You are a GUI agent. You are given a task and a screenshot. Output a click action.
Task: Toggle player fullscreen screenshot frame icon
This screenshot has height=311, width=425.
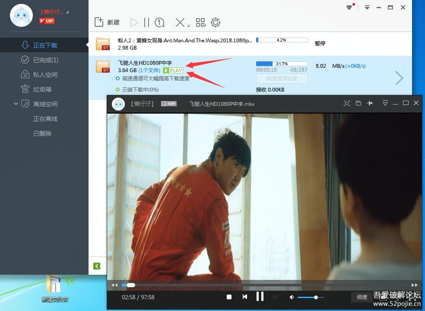(x=347, y=103)
